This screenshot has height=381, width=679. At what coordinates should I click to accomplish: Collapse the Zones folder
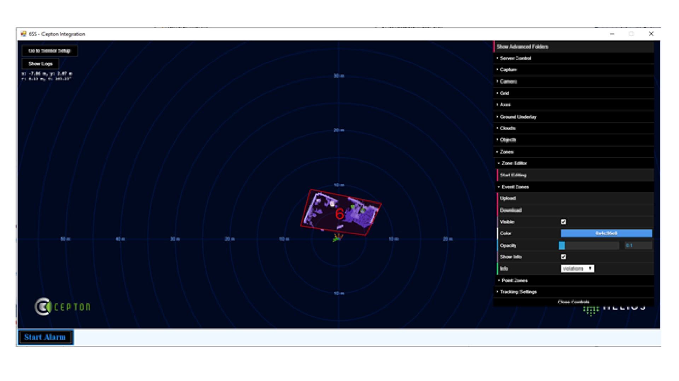tap(574, 151)
